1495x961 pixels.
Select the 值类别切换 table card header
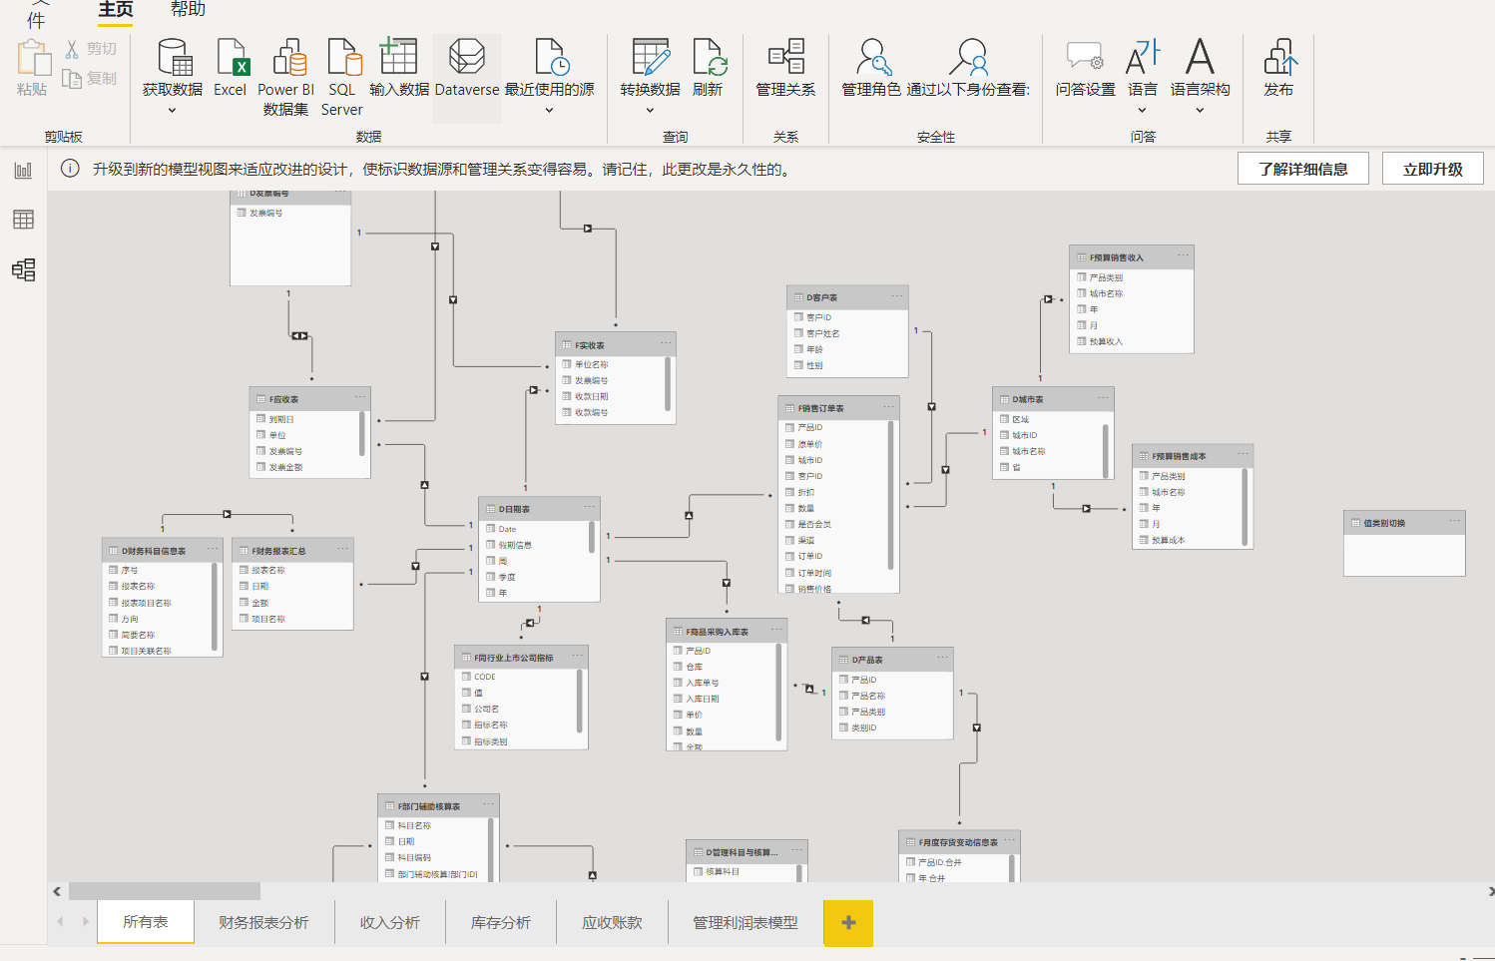point(1404,522)
